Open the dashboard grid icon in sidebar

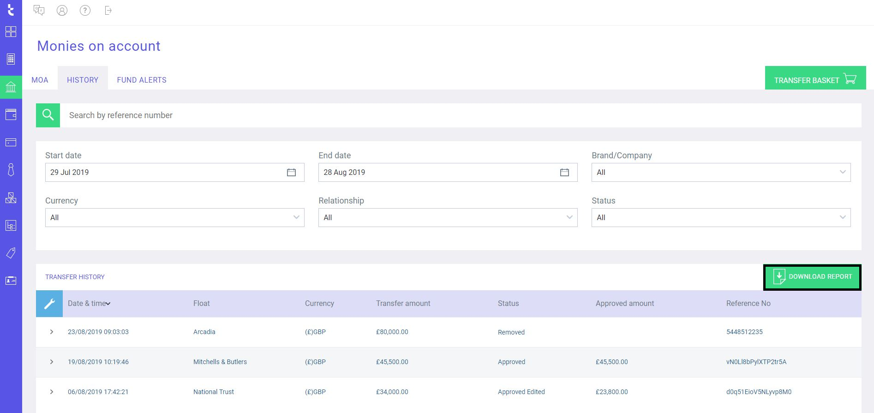coord(11,32)
